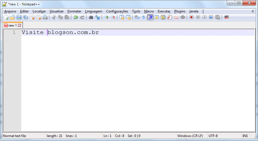This screenshot has width=258, height=141.
Task: Open the Plugins menu
Action: coord(180,11)
